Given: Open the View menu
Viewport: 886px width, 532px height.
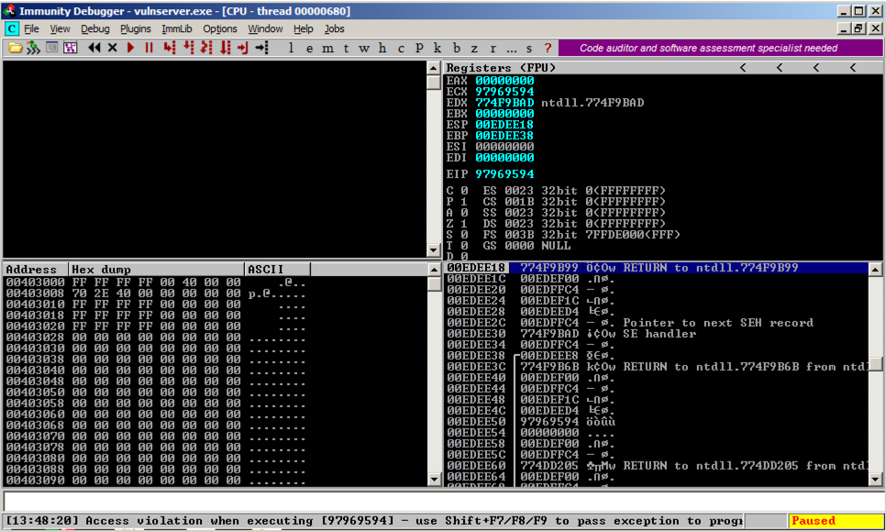Looking at the screenshot, I should 60,28.
